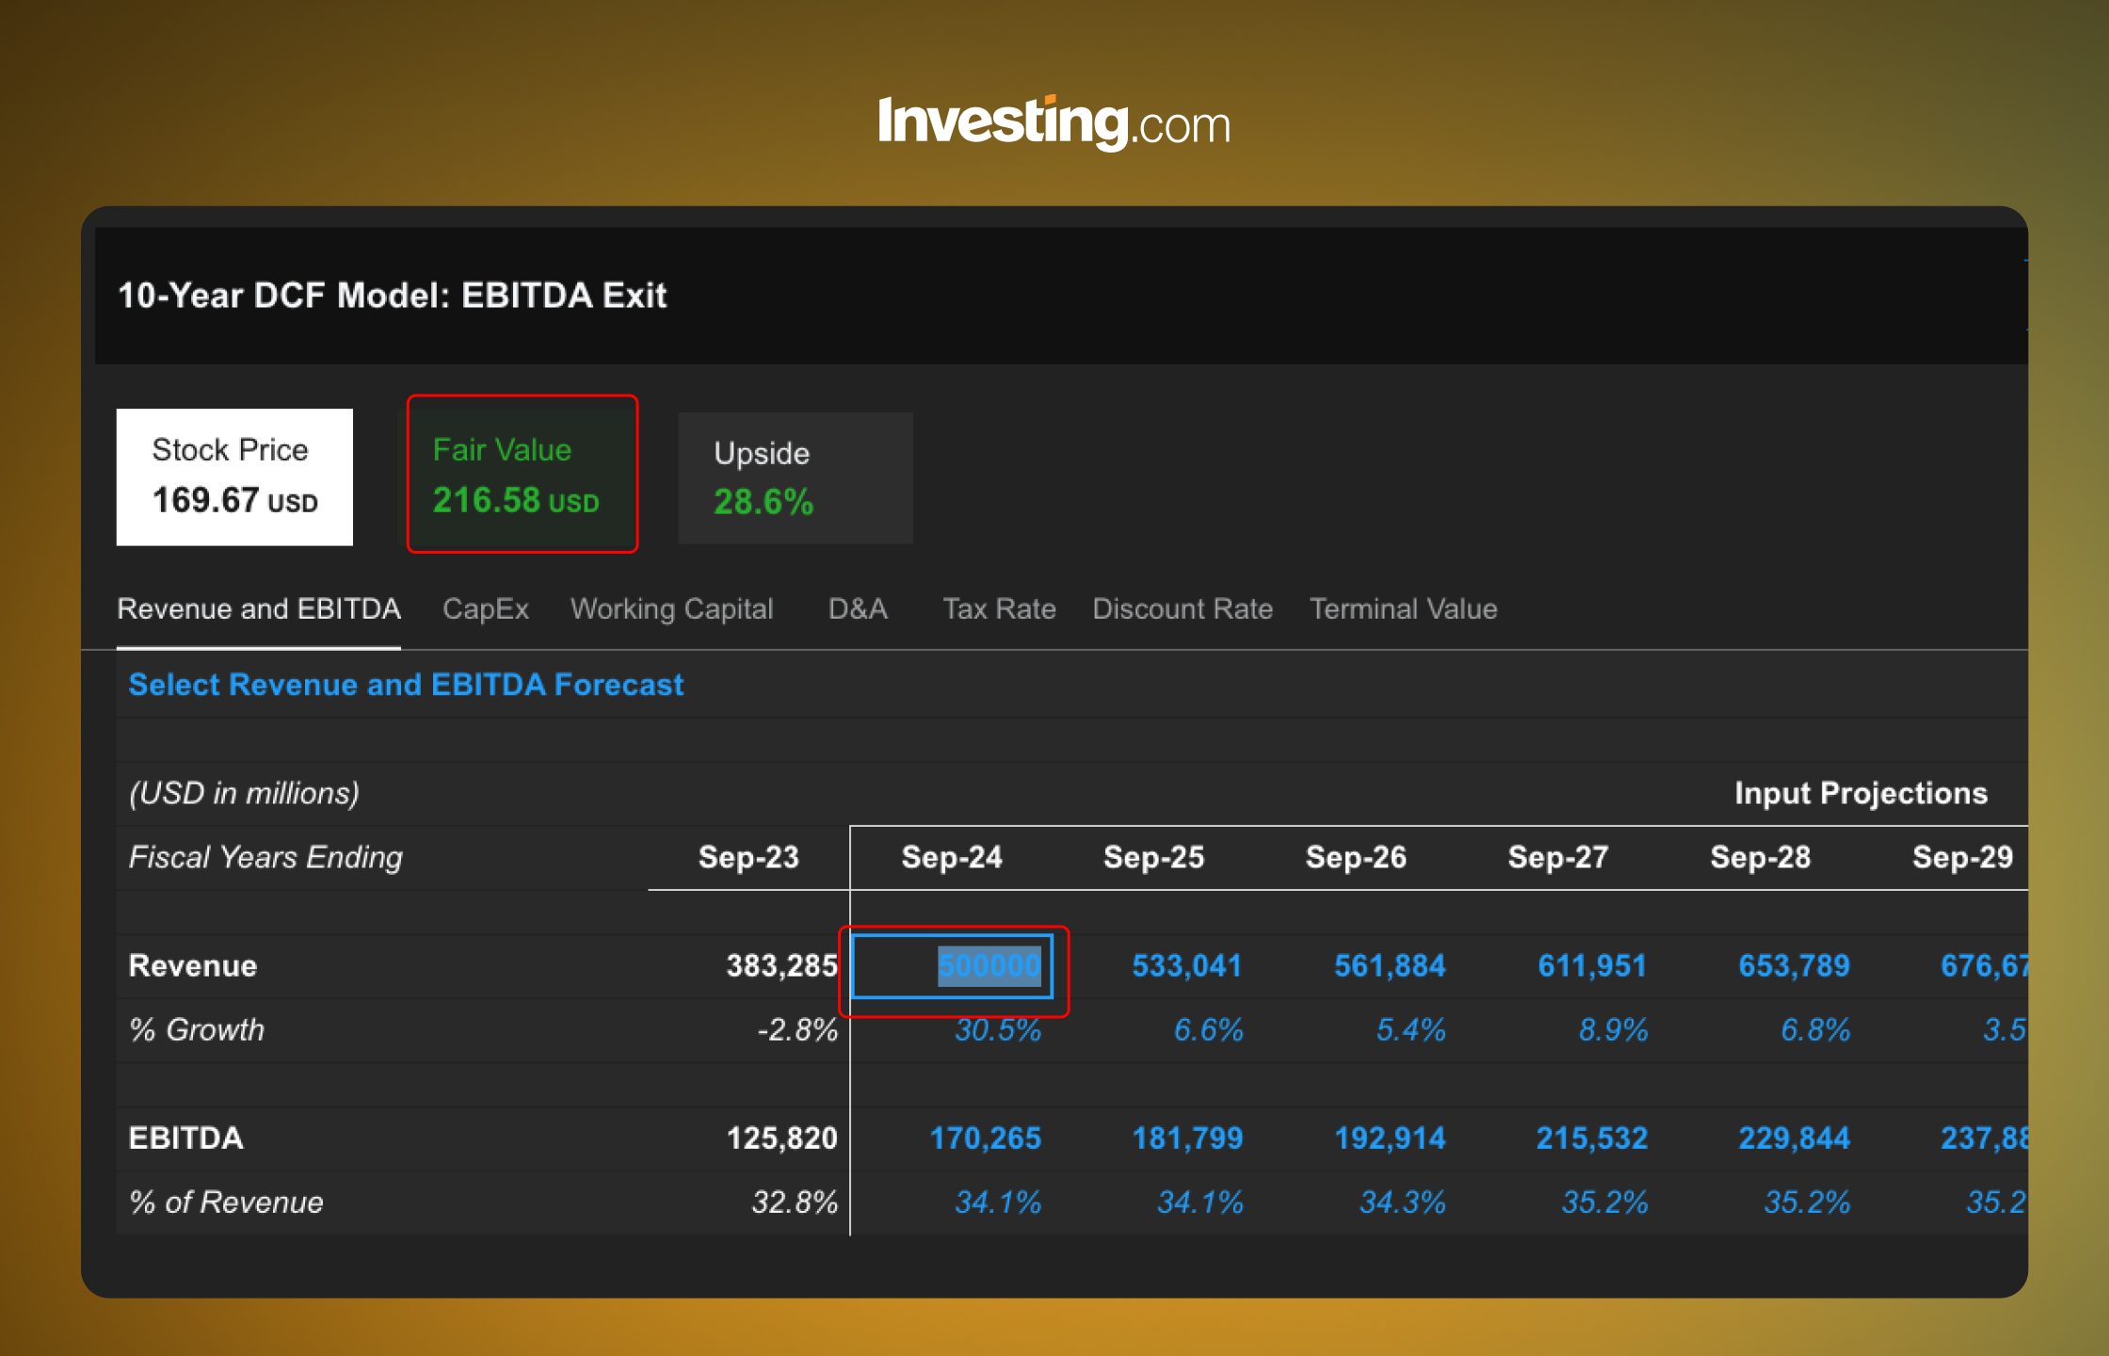Click the Sep-26 column header
The image size is (2109, 1356).
tap(1356, 857)
